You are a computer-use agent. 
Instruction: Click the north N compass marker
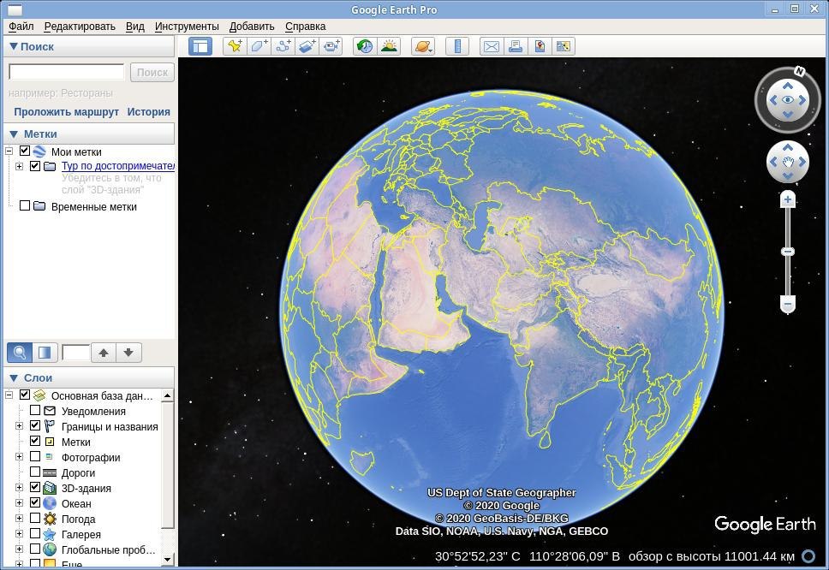(x=799, y=71)
